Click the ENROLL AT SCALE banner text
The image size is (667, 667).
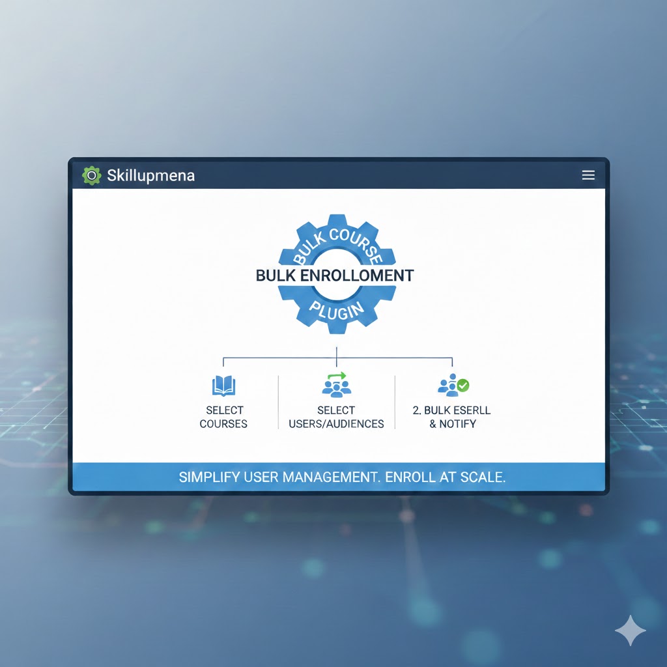pos(445,477)
